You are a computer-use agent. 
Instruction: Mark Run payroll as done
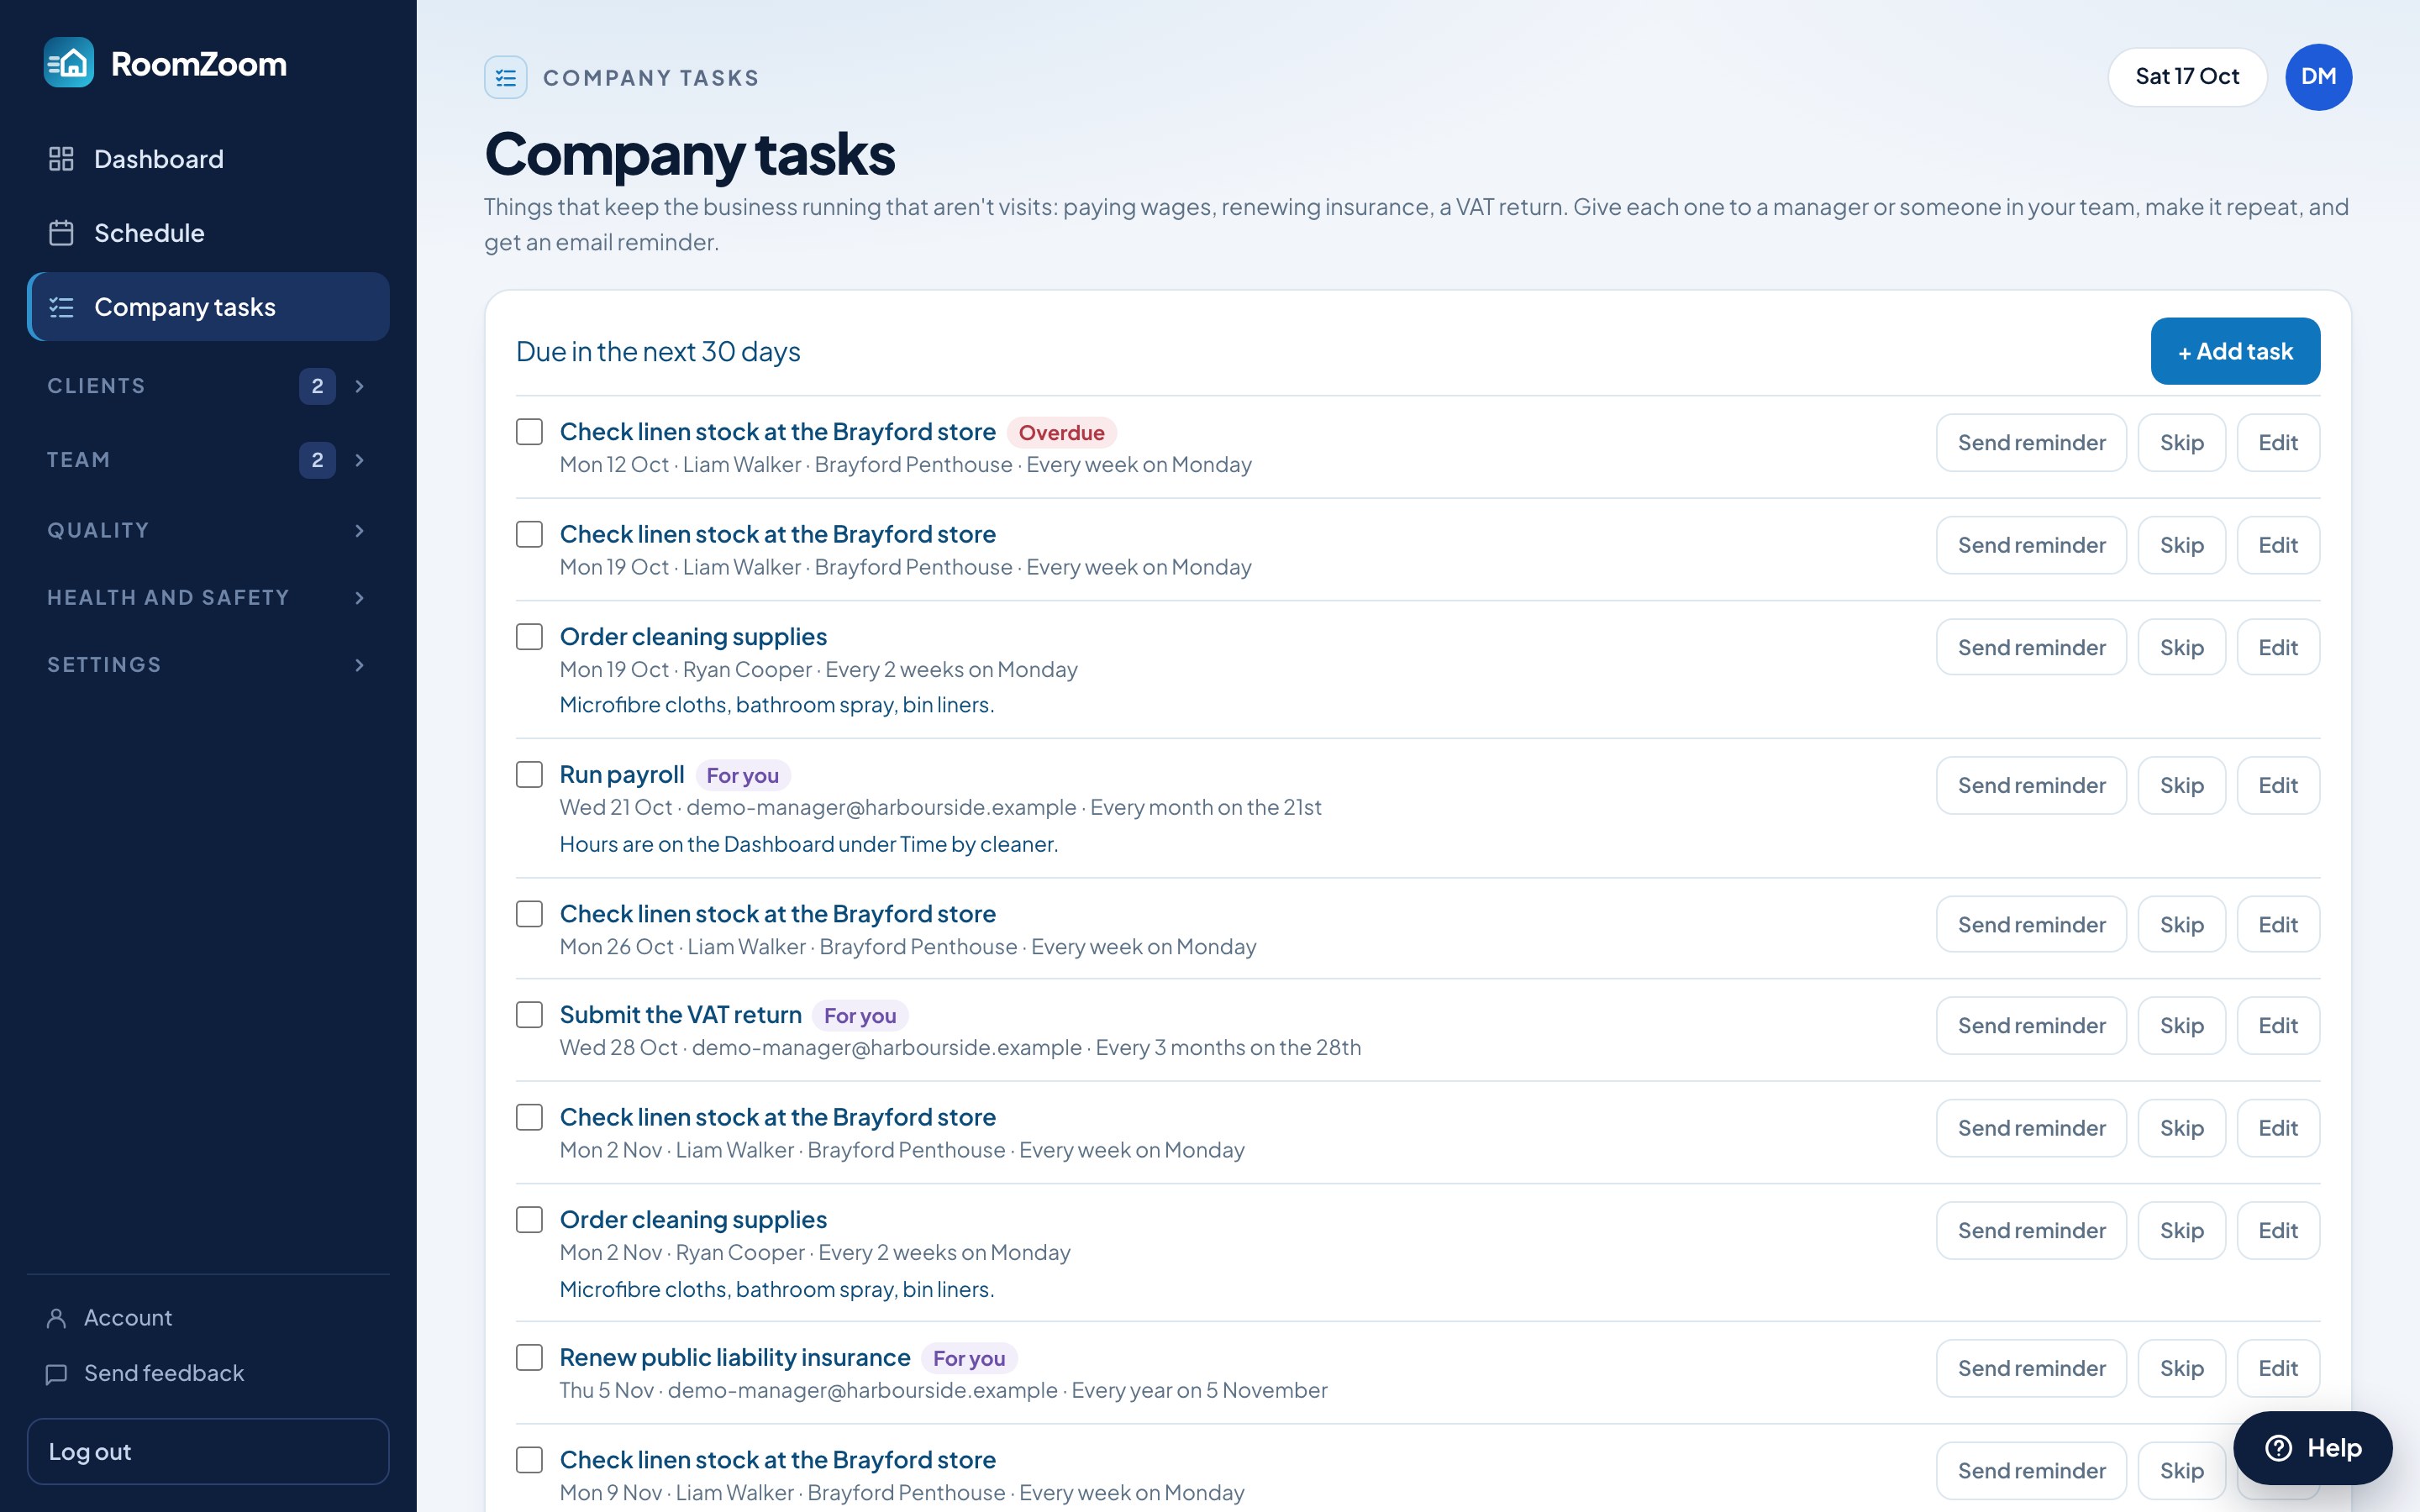[x=529, y=775]
